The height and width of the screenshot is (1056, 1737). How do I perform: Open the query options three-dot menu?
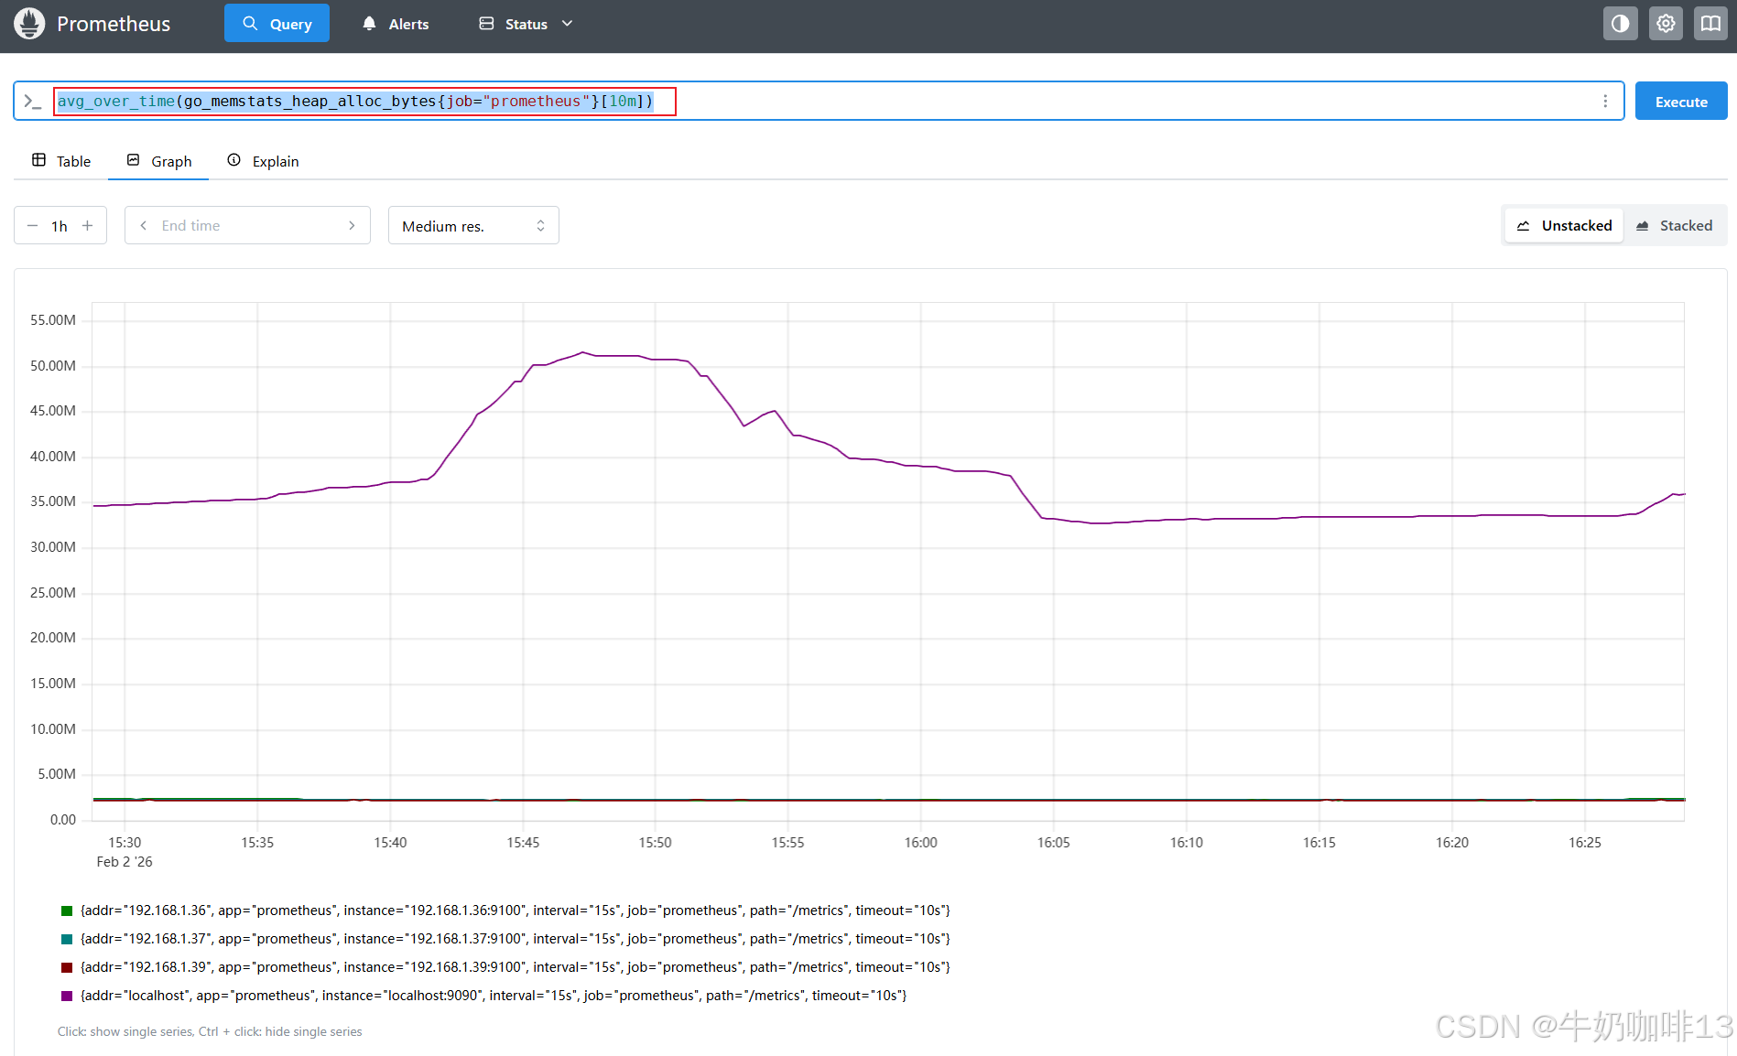pyautogui.click(x=1605, y=101)
